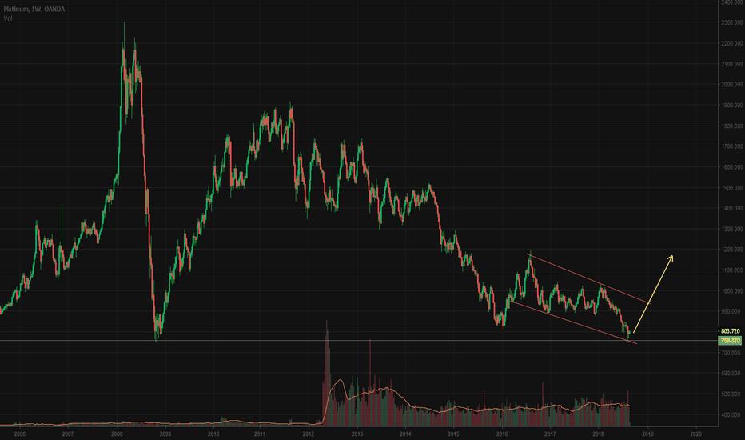745x440 pixels.
Task: Click the 1100.000 price axis label
Action: [x=732, y=270]
